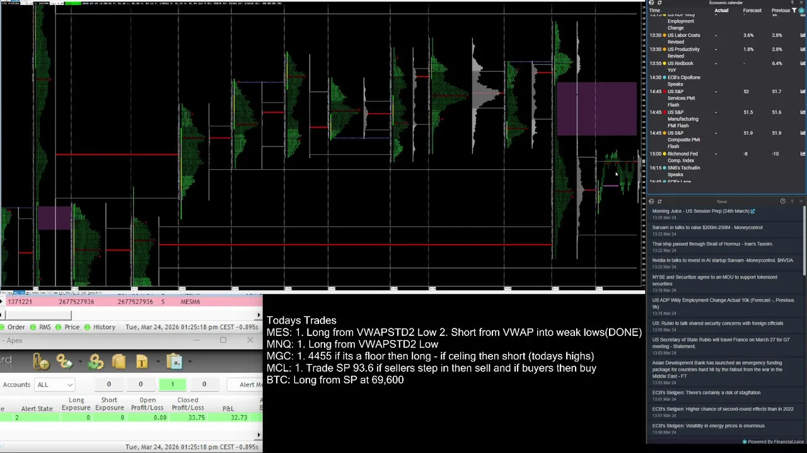Pin the Economic calendar panel

click(793, 3)
